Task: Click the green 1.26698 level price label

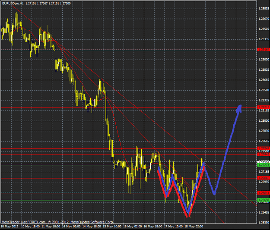Action: pyautogui.click(x=264, y=200)
